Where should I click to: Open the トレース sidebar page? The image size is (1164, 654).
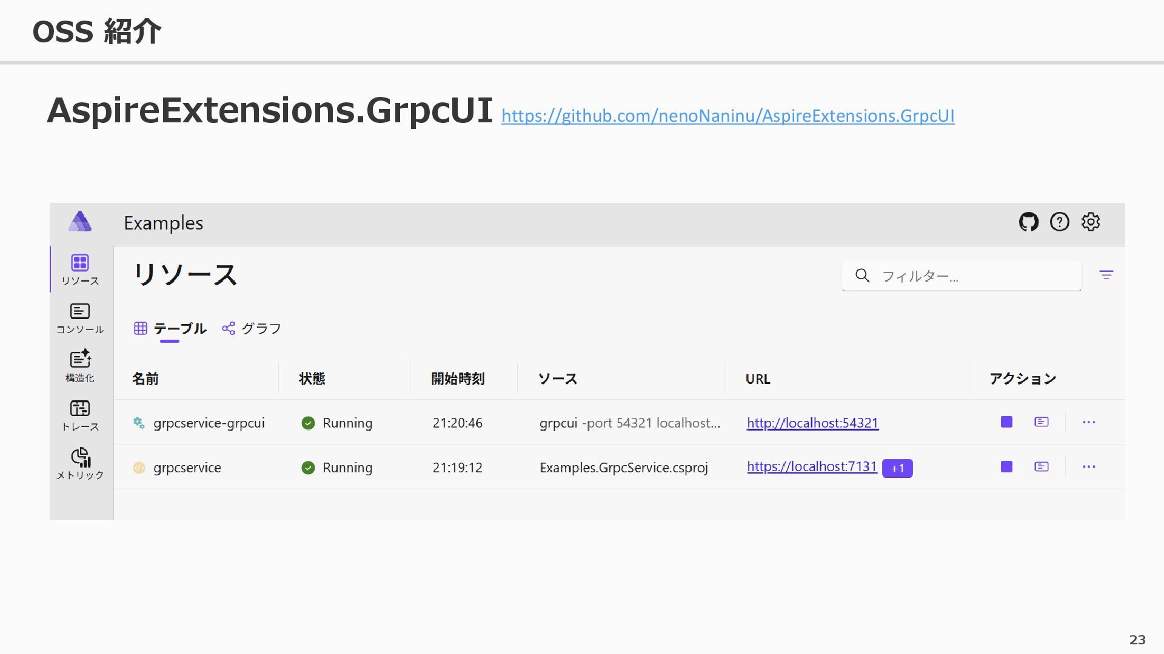click(x=80, y=415)
